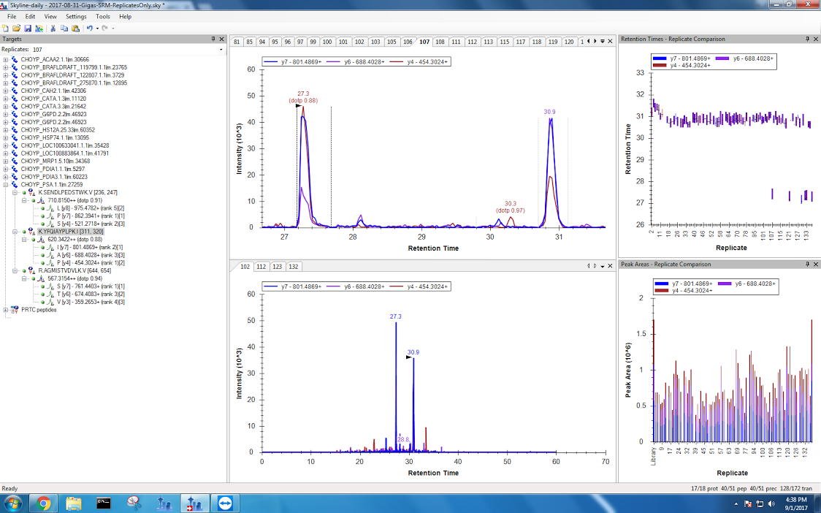The image size is (821, 513).
Task: Switch to replicate tab 112 in top chromatogram
Action: [x=472, y=42]
